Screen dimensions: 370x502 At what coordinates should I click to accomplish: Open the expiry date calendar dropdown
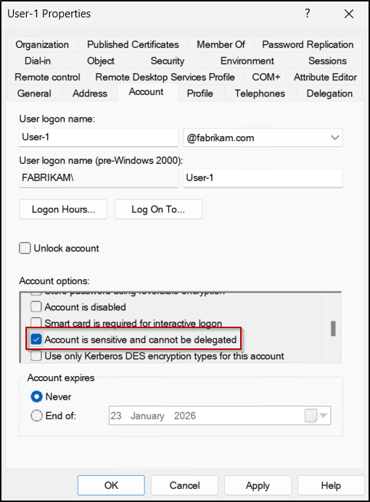click(316, 416)
